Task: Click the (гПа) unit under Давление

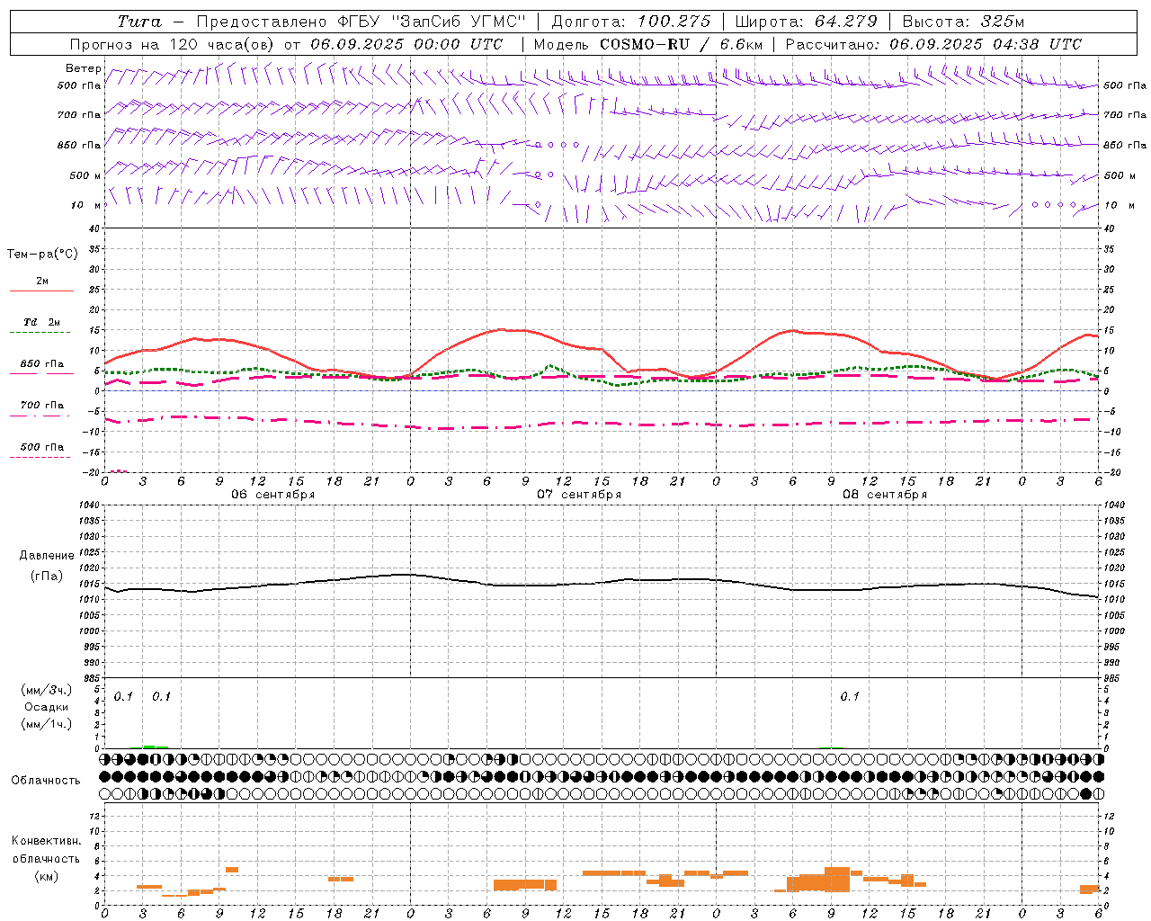Action: [47, 576]
